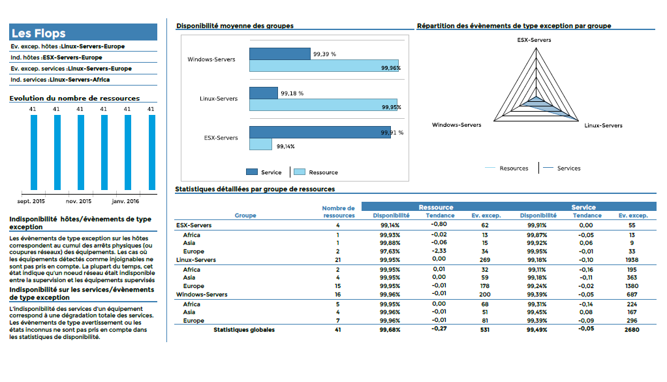Select the Linux-Servers group row in table
The height and width of the screenshot is (382, 667).
point(196,260)
